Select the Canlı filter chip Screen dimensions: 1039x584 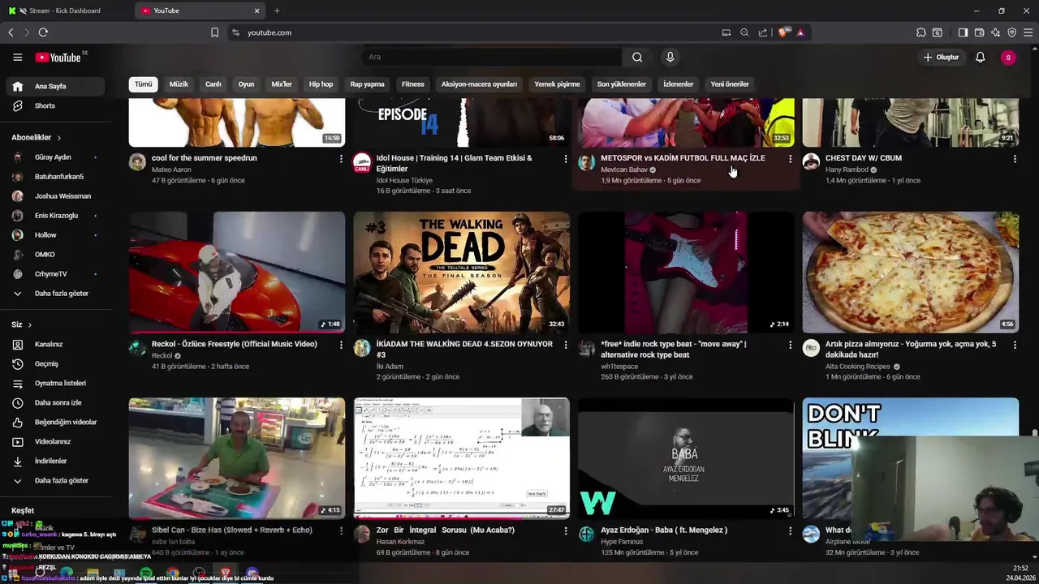click(x=213, y=84)
